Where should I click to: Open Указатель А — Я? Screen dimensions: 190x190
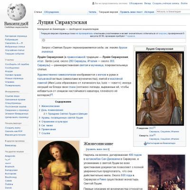click(x=14, y=43)
